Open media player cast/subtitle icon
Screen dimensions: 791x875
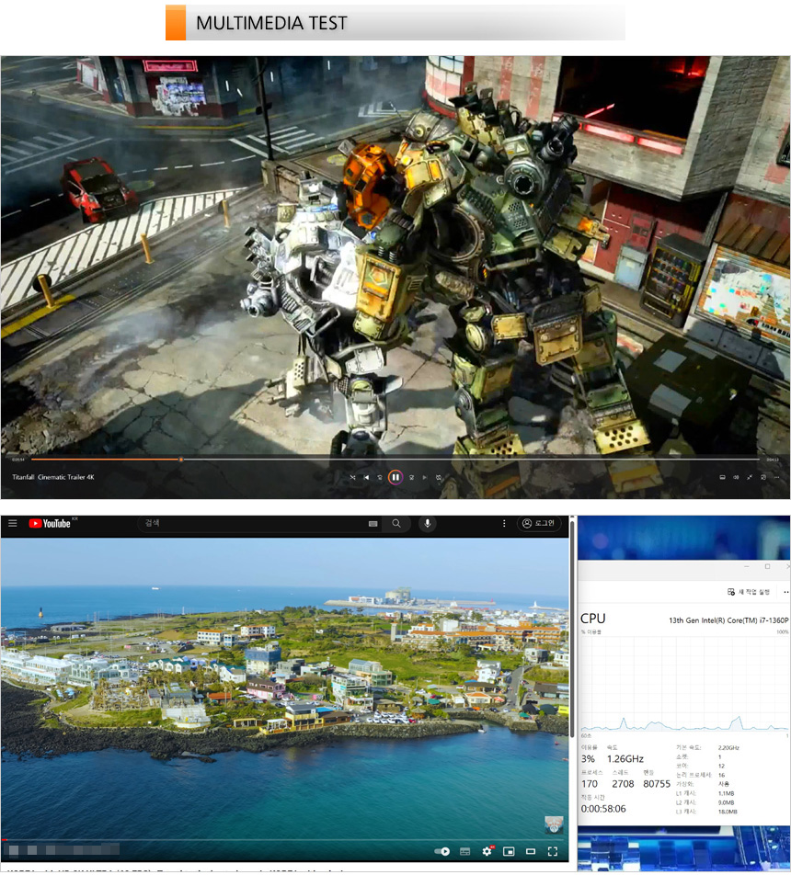pyautogui.click(x=722, y=477)
